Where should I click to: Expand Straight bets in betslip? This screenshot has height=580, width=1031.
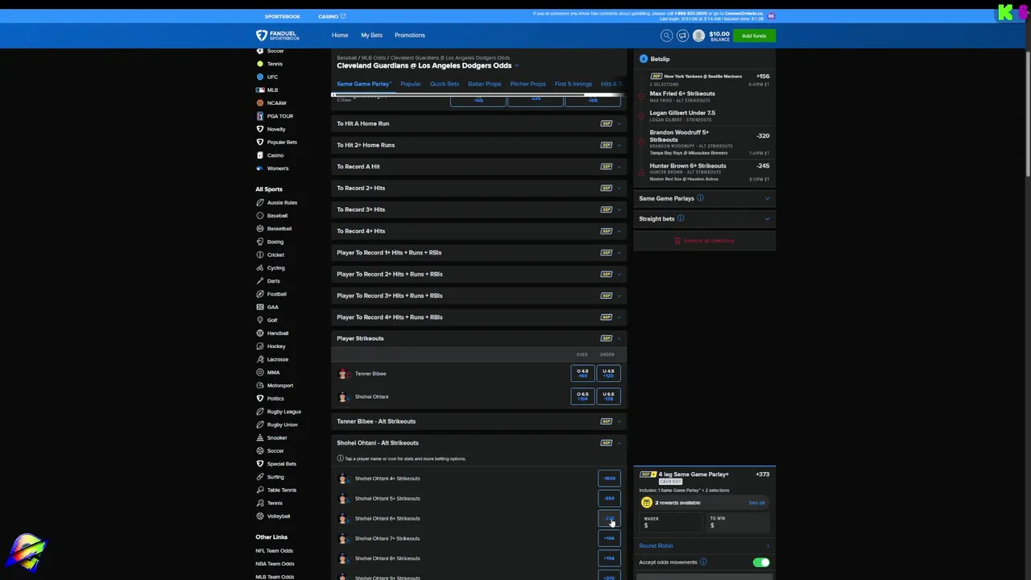pyautogui.click(x=705, y=218)
